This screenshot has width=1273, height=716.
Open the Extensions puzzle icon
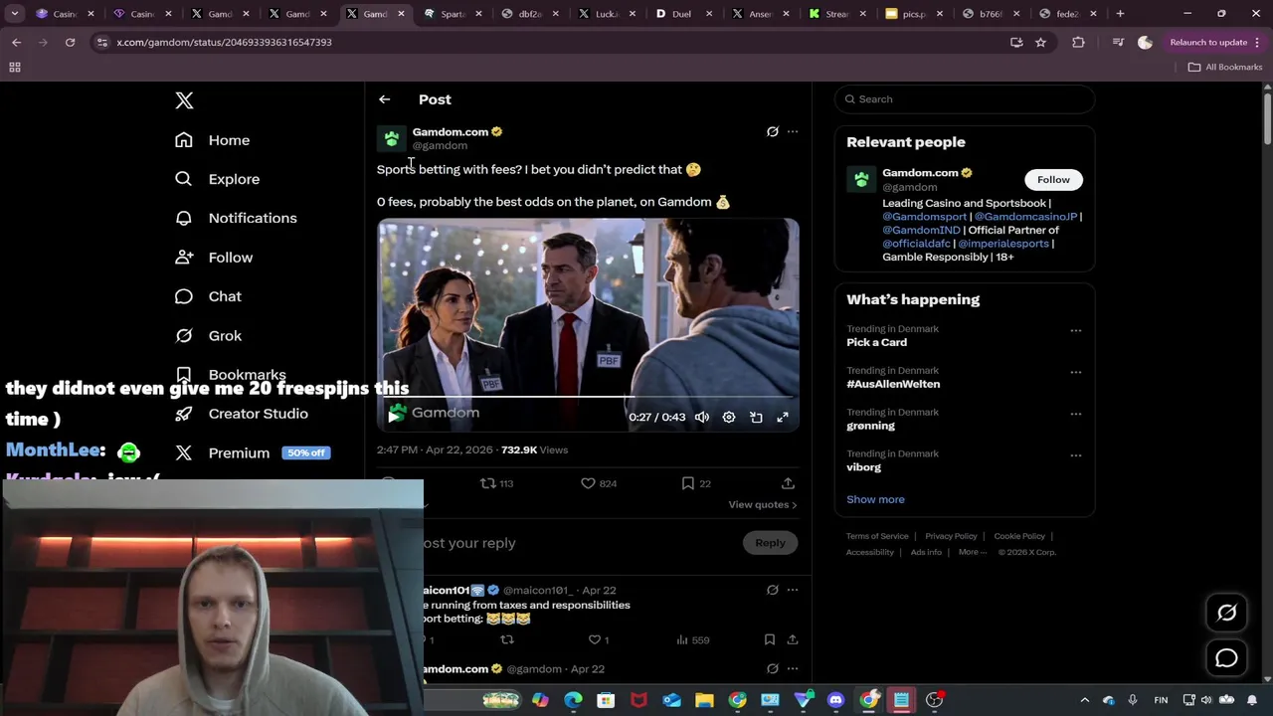(1078, 43)
